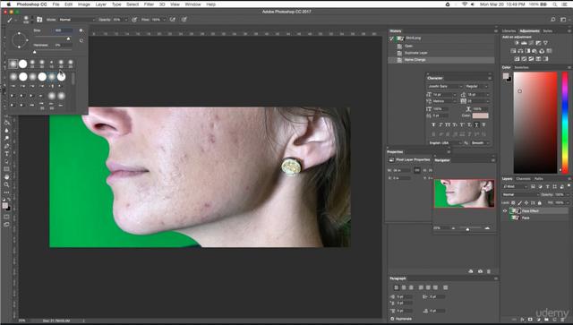Click the Navigator zoom in mountains icon

[487, 228]
